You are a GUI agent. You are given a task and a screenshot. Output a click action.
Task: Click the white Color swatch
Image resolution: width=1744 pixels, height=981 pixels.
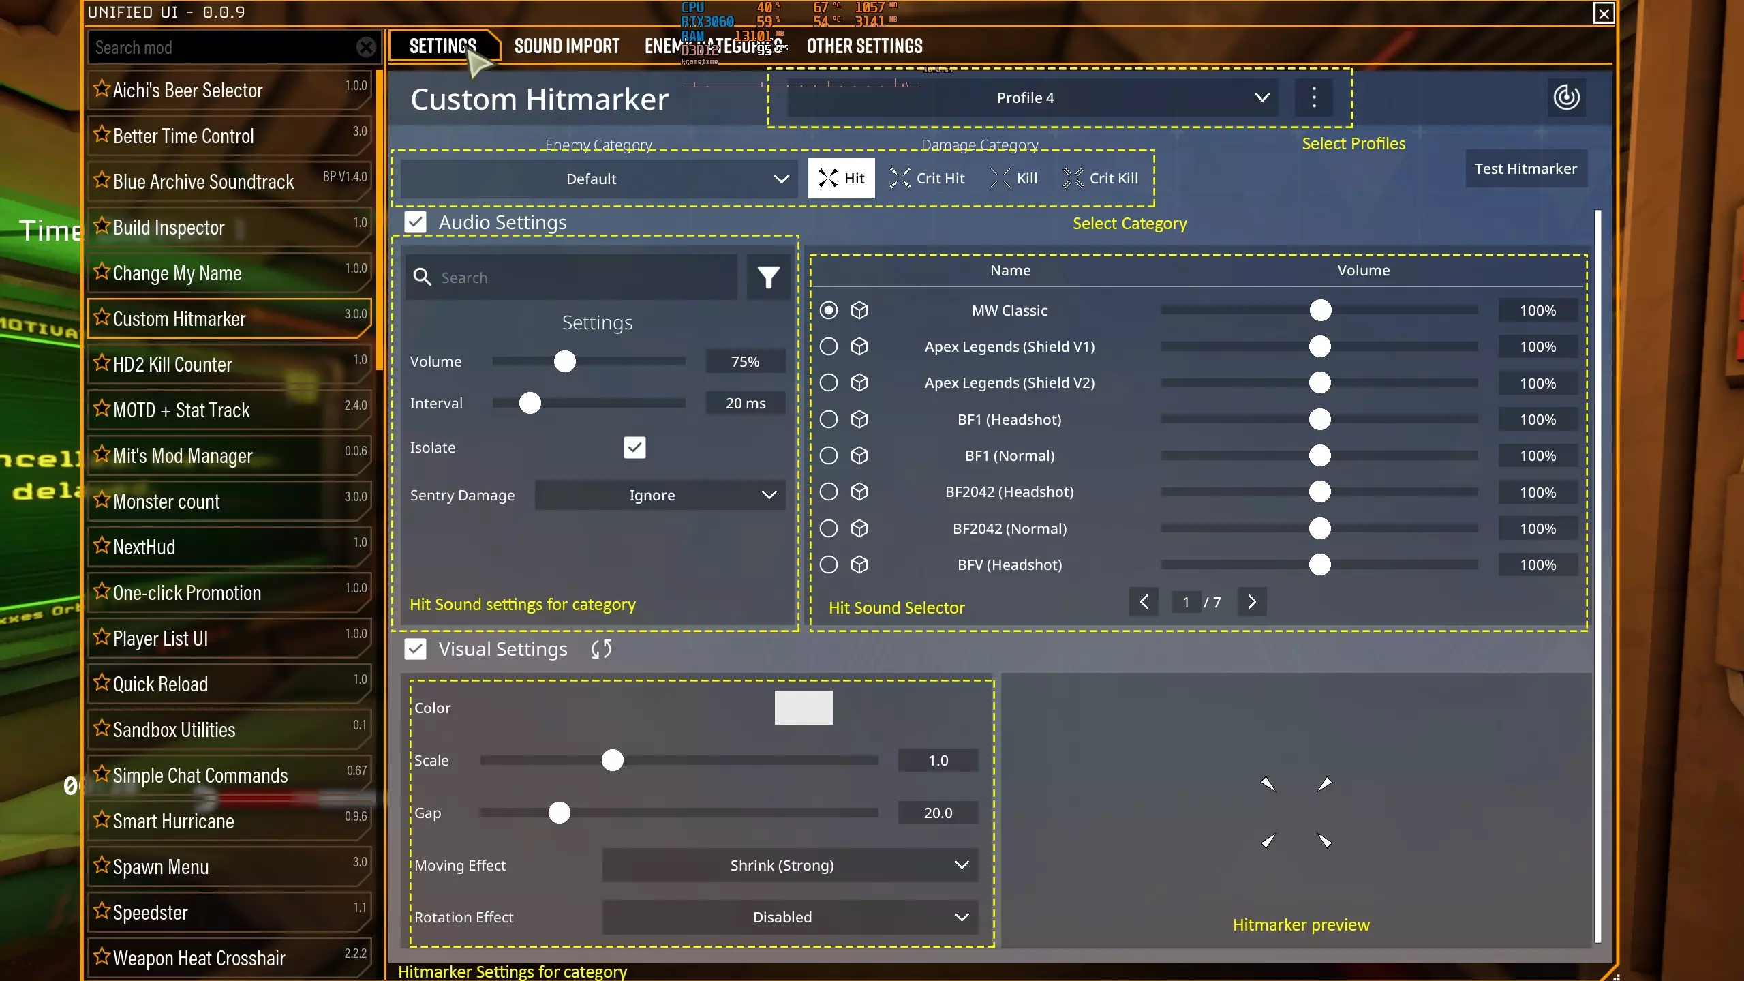click(x=803, y=707)
